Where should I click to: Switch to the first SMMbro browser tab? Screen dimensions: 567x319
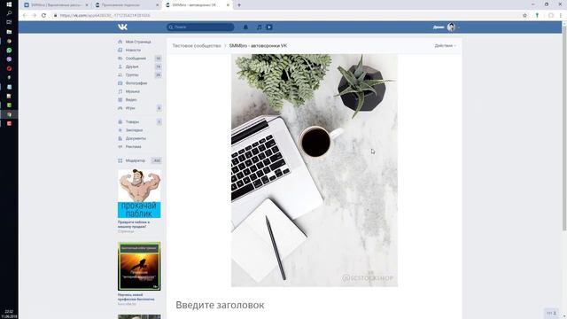[x=56, y=5]
